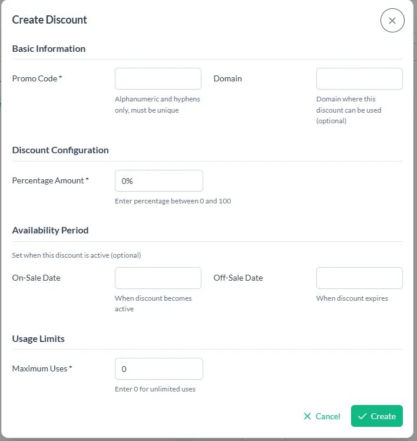
Task: Cancel discount creation
Action: pos(322,416)
